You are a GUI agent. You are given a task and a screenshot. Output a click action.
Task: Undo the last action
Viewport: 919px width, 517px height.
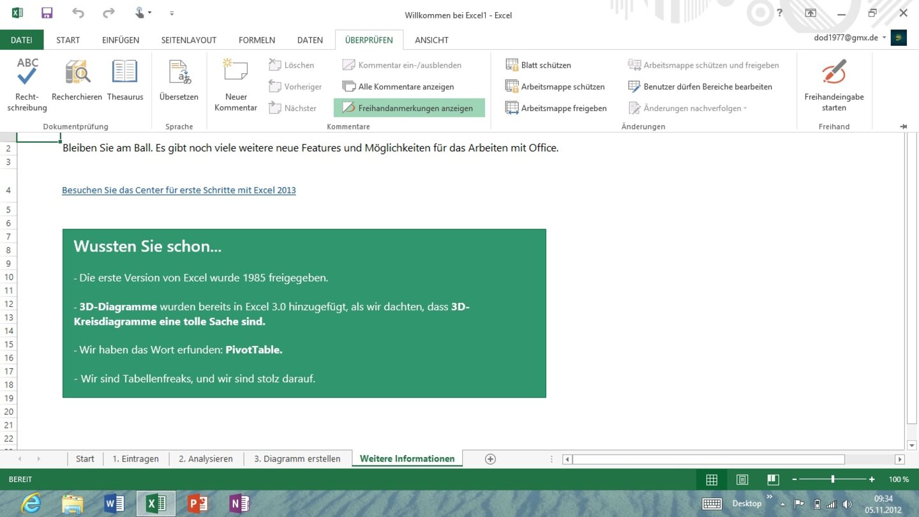tap(78, 13)
